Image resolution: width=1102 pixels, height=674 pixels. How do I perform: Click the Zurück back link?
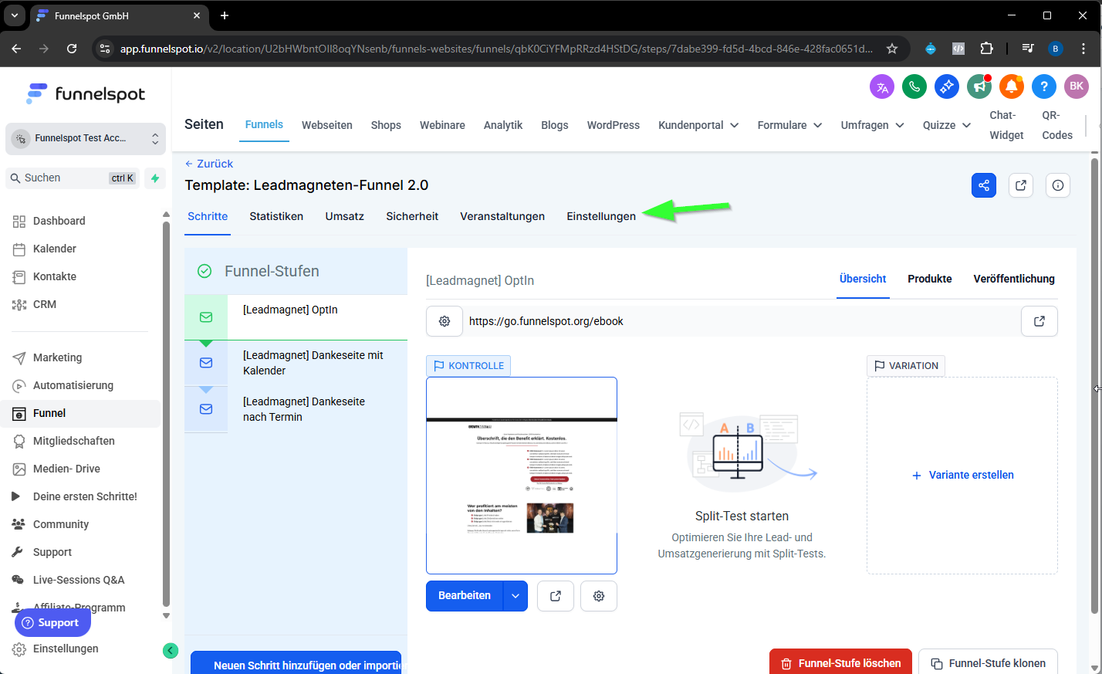[209, 164]
